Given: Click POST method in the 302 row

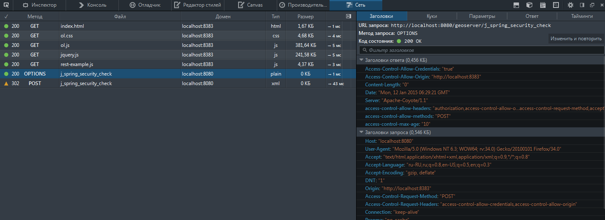Looking at the screenshot, I should [35, 83].
